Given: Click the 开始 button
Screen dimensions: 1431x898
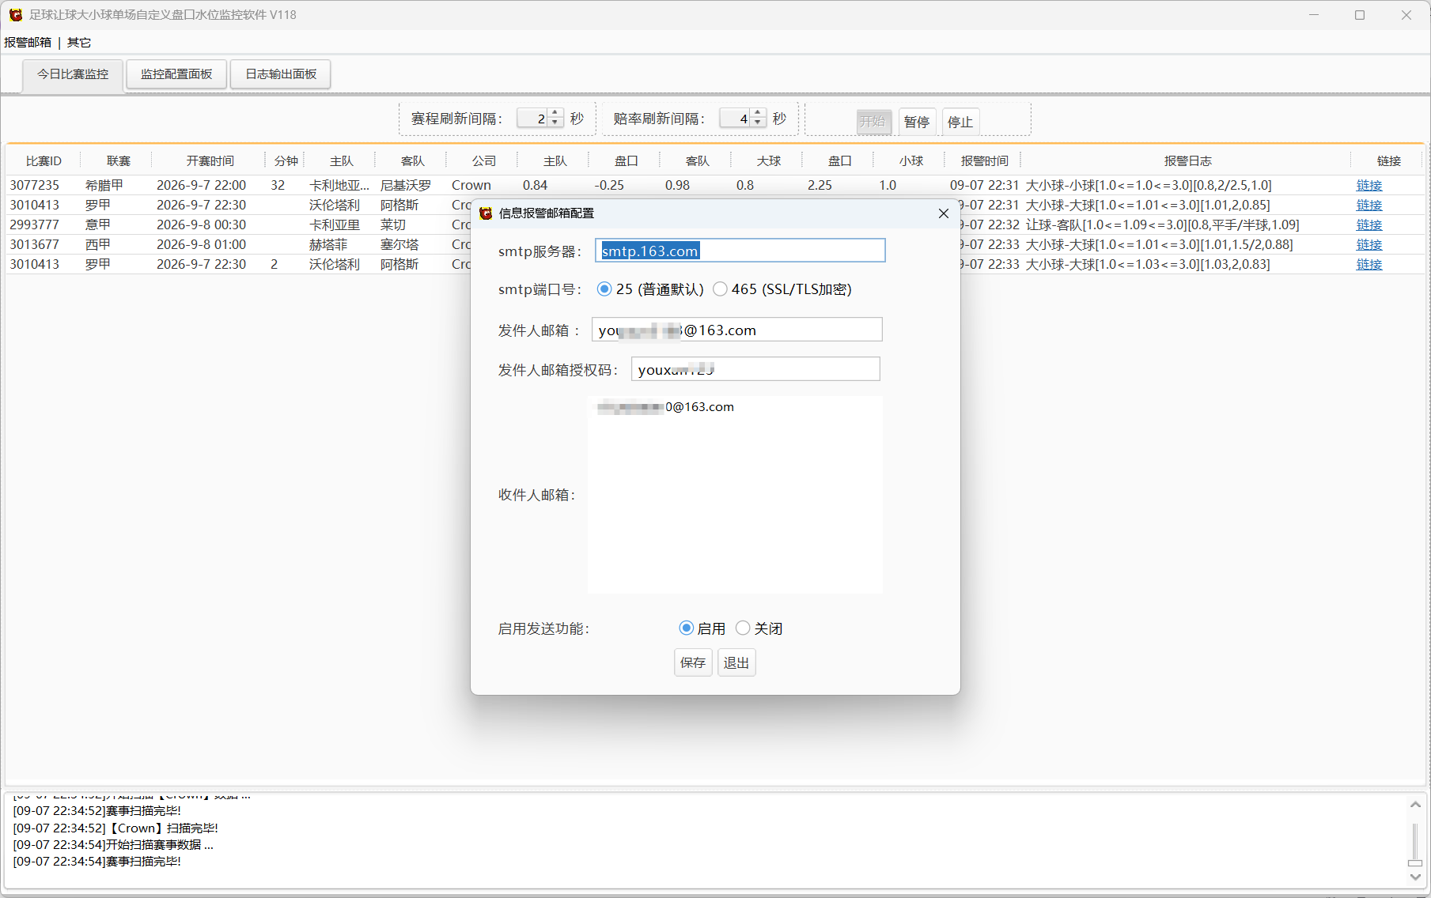Looking at the screenshot, I should click(x=873, y=122).
